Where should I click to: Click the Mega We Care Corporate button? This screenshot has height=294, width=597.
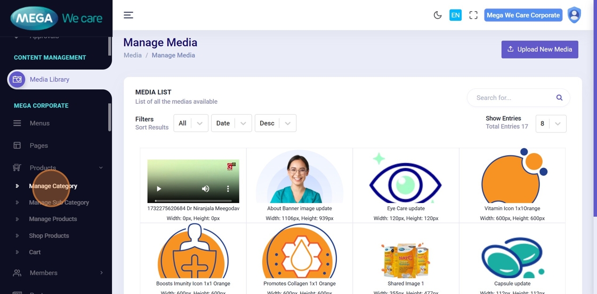pyautogui.click(x=523, y=15)
